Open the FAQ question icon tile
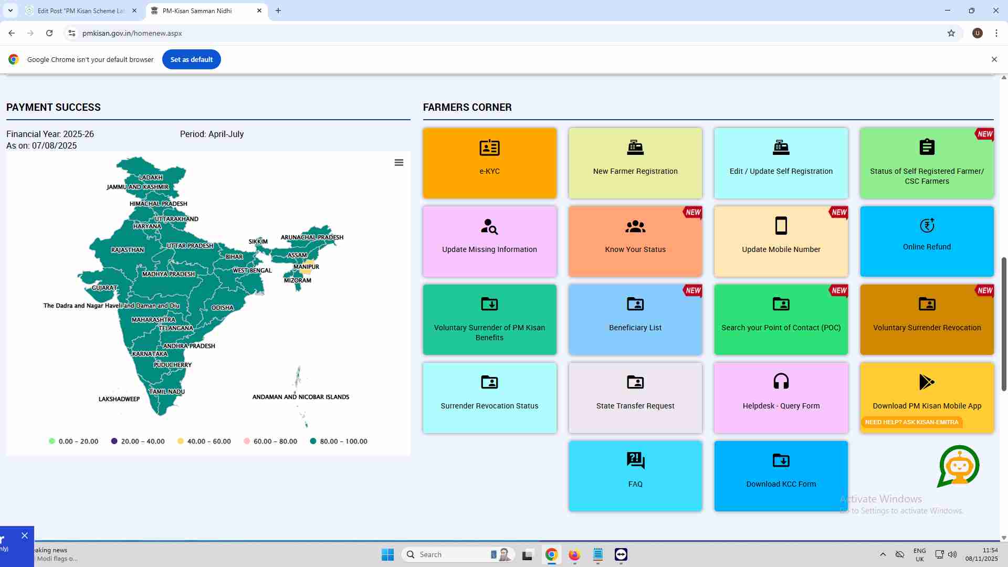This screenshot has height=567, width=1008. (x=635, y=460)
